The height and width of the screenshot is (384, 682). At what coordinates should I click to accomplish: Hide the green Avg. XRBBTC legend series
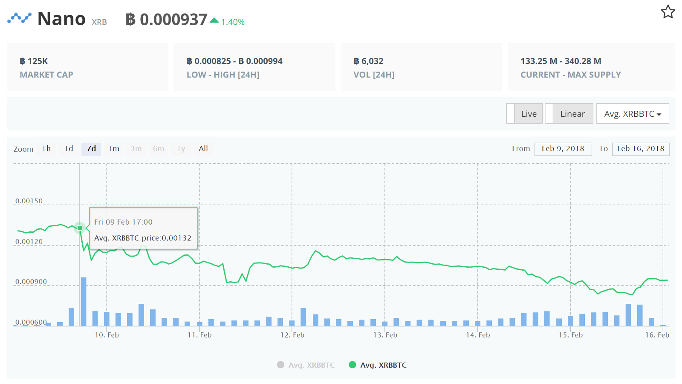[378, 365]
